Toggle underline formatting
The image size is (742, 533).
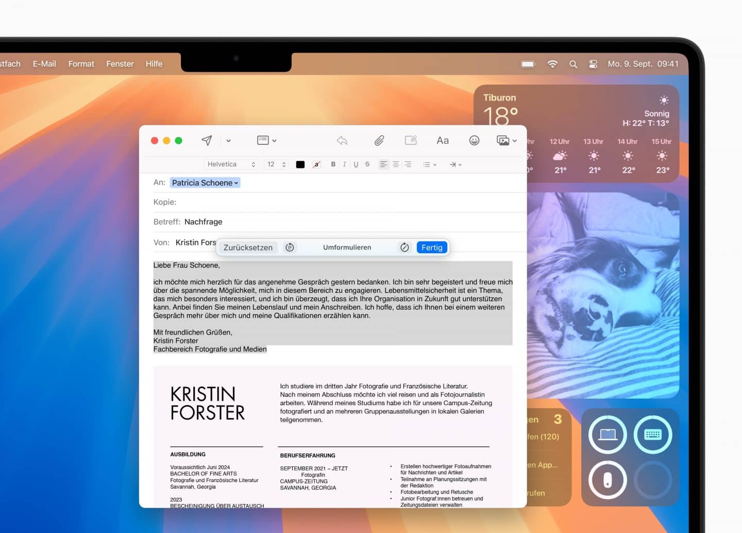(356, 164)
